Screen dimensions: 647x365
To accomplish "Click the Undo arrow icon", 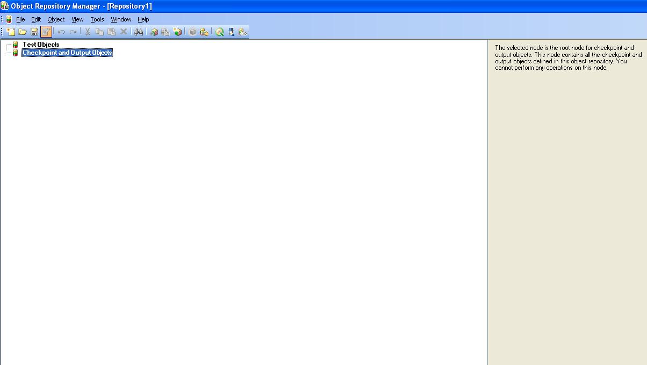I will [61, 32].
